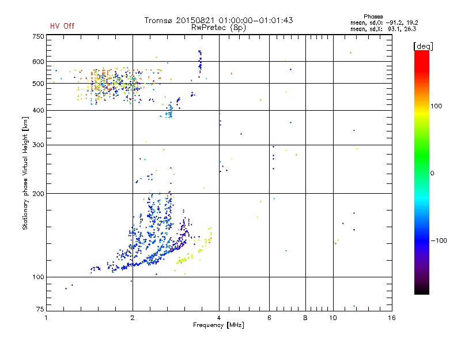Screen dimensions: 461x346
Task: Click the y-axis label 400
Action: 38,111
